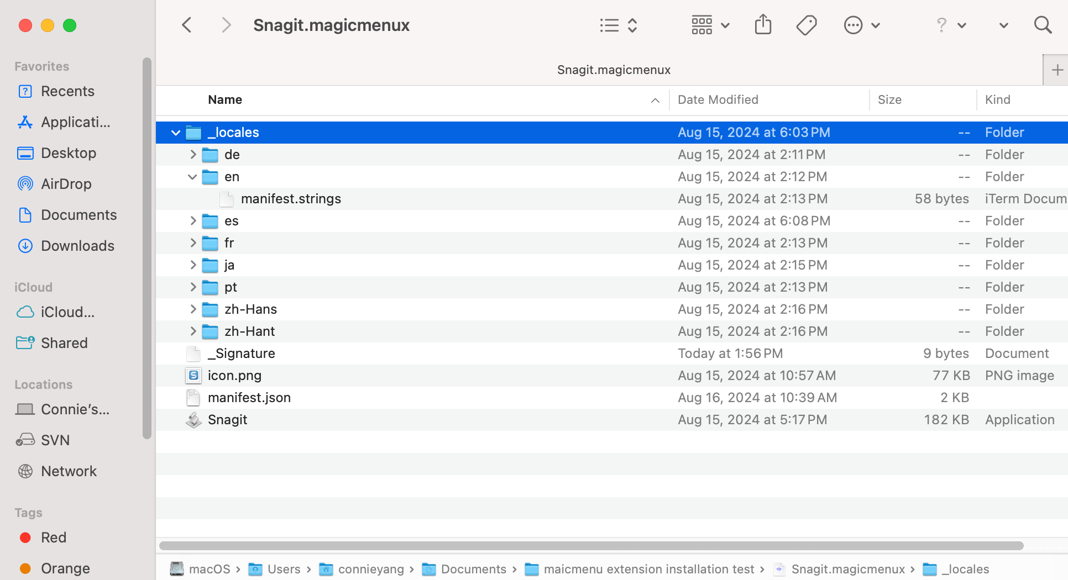Click the toolbar overflow chevron
Viewport: 1068px width, 580px height.
(x=1004, y=25)
